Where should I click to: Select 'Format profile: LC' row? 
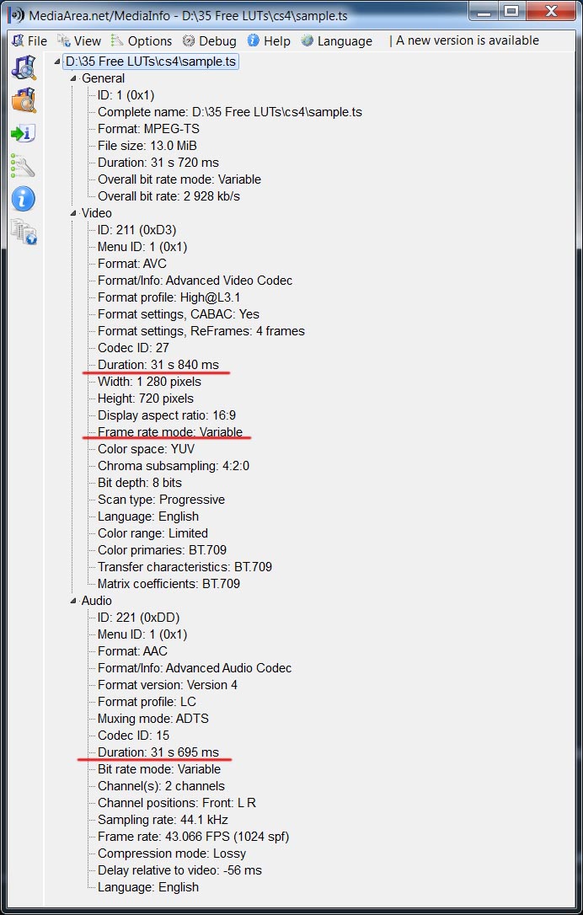click(147, 702)
